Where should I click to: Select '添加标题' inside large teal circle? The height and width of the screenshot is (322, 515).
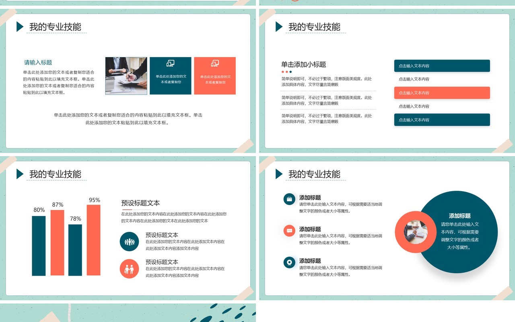tap(460, 216)
